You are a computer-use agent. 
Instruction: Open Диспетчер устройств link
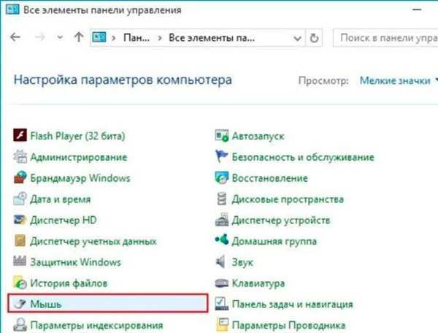click(x=281, y=220)
